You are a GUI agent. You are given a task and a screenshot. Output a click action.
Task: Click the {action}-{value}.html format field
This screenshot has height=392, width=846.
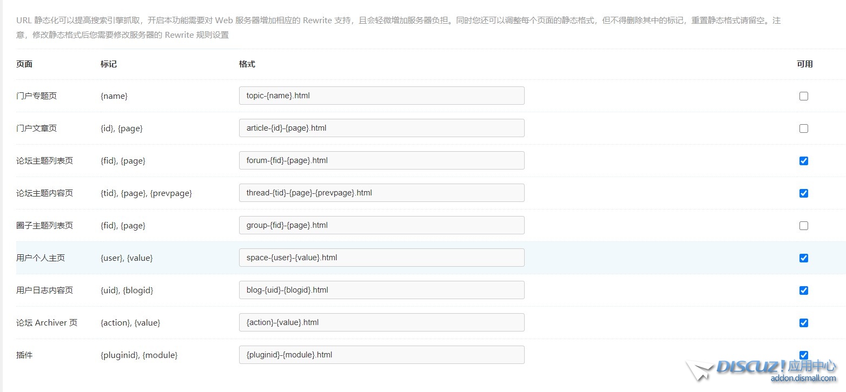pyautogui.click(x=381, y=322)
